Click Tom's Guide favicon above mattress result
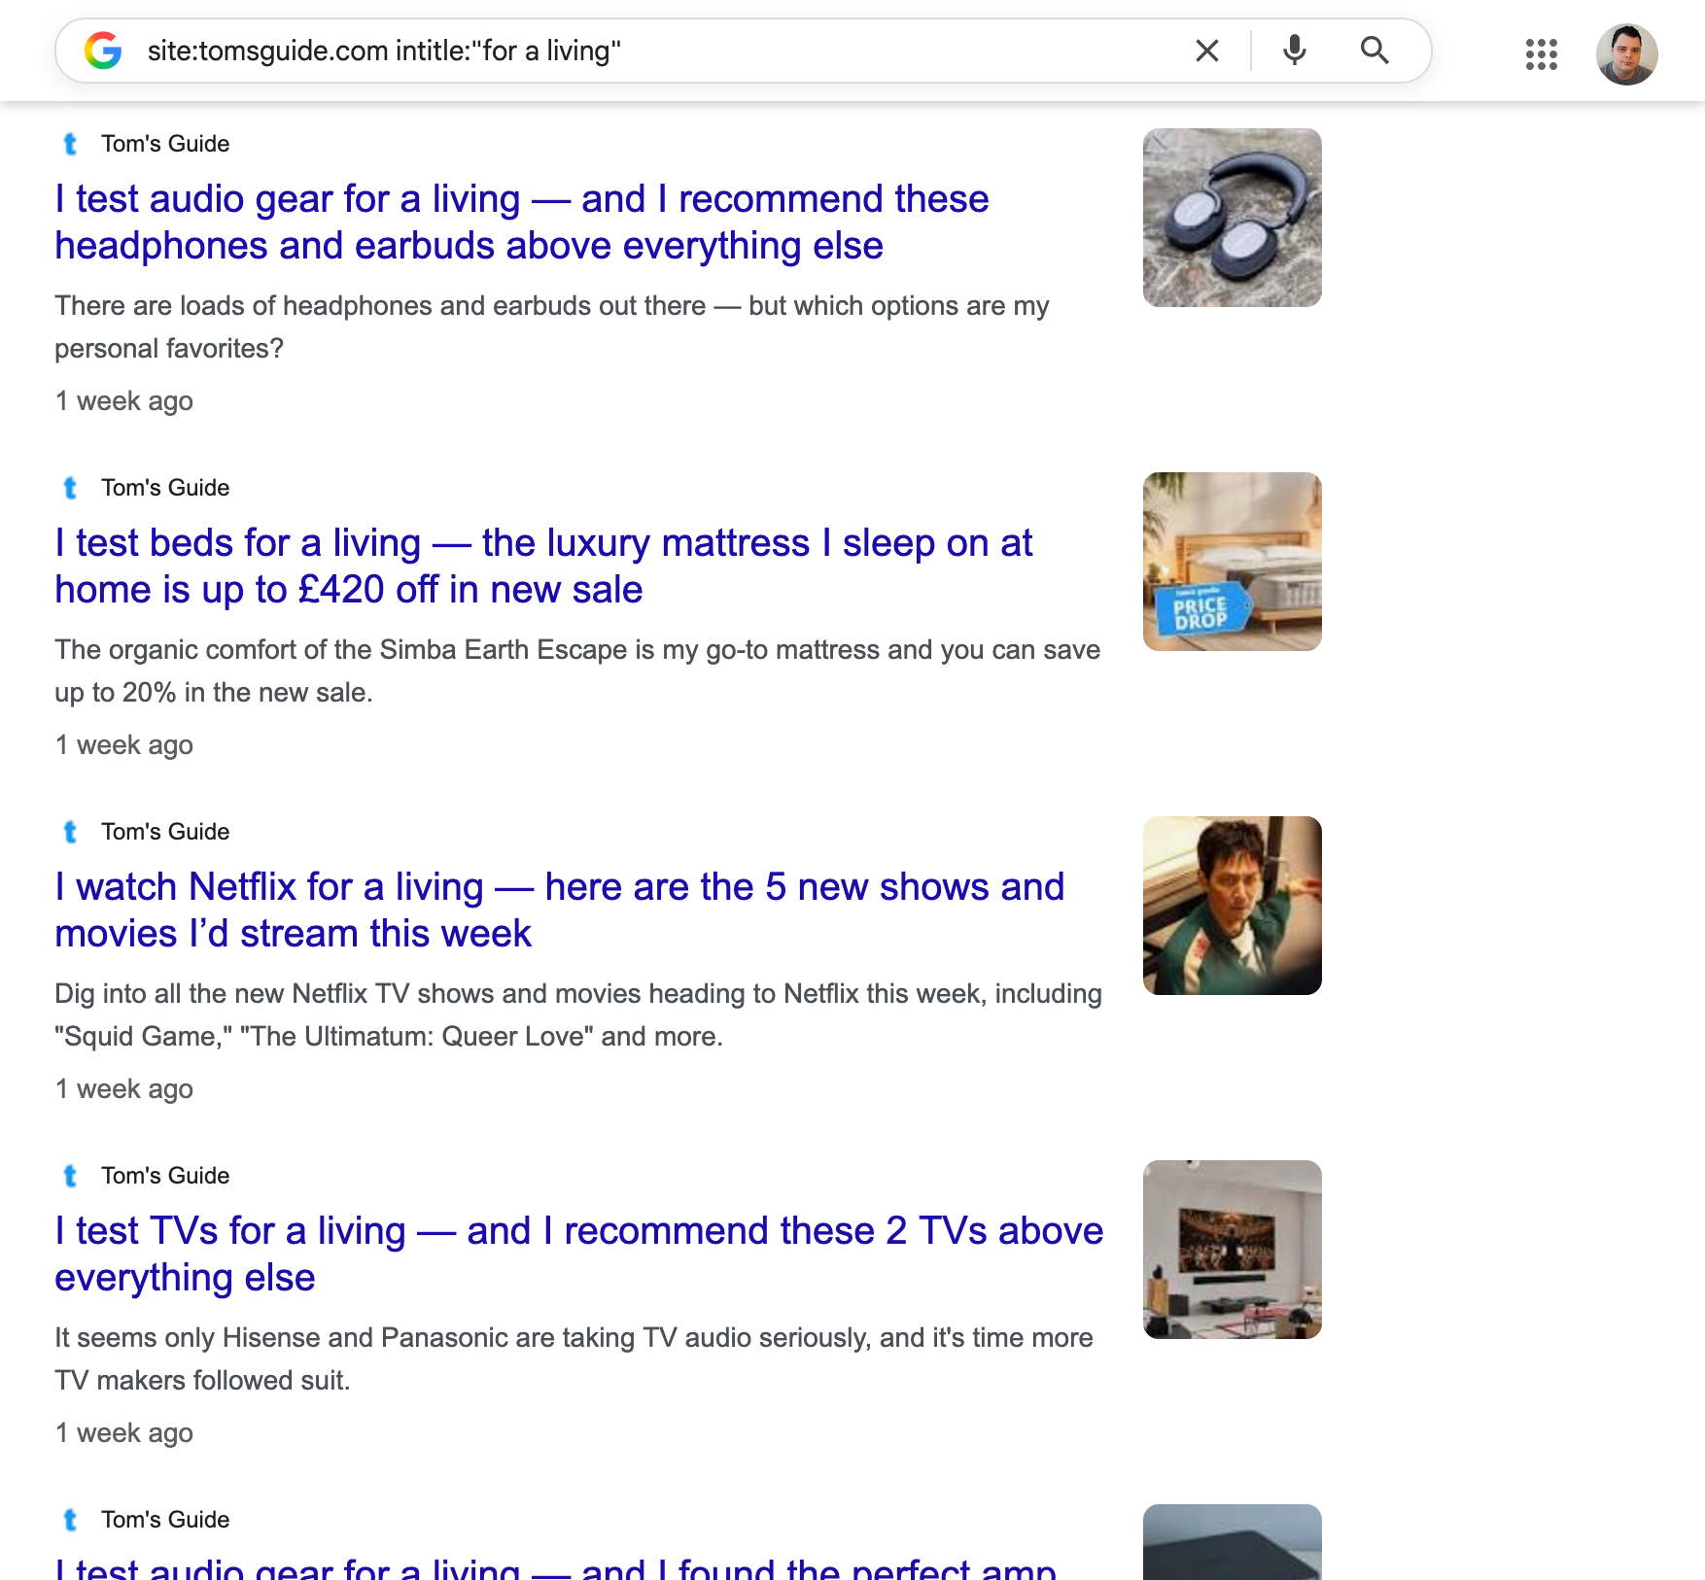This screenshot has height=1580, width=1705. [x=70, y=488]
